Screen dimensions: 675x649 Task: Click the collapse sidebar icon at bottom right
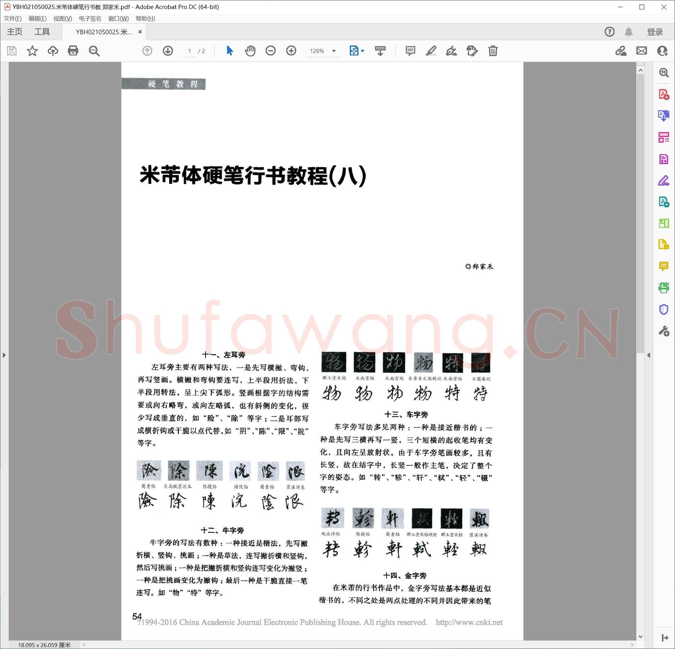tap(665, 638)
